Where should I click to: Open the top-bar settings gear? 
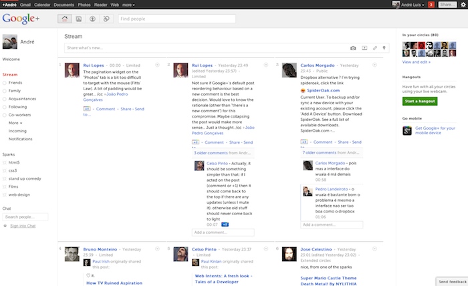coord(460,5)
